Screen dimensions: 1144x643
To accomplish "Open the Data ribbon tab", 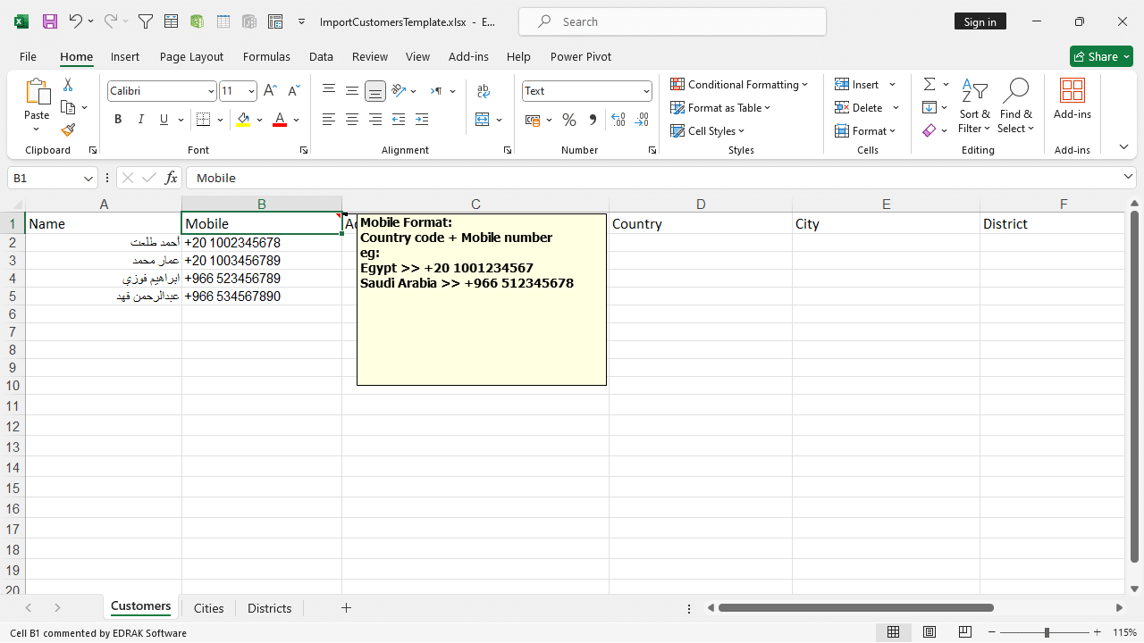I will tap(321, 56).
